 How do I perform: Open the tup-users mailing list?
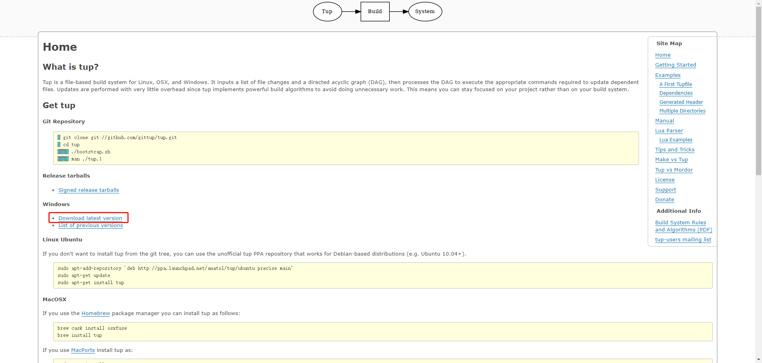(x=683, y=240)
